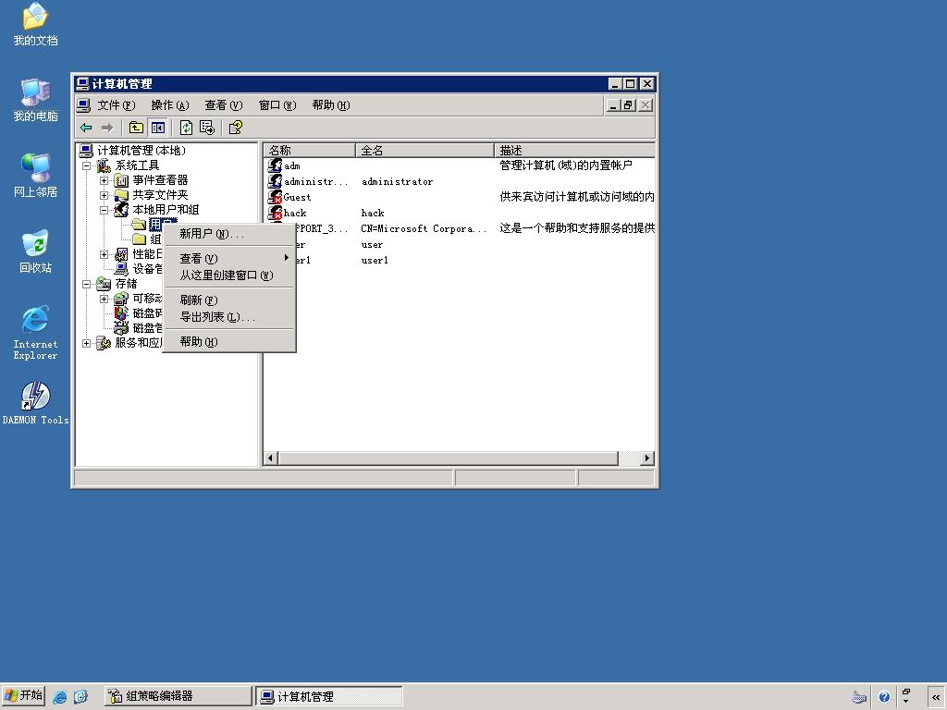Choose 新用户(N)... from context menu

tap(229, 234)
